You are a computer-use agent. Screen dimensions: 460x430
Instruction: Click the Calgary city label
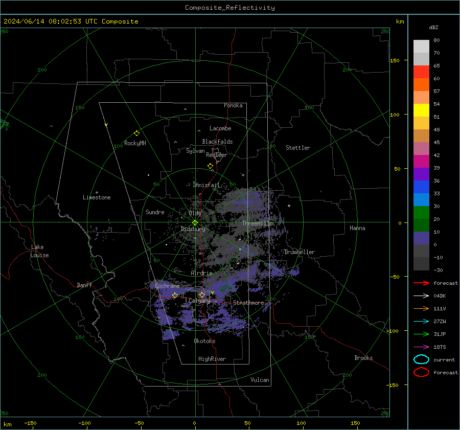tap(199, 301)
